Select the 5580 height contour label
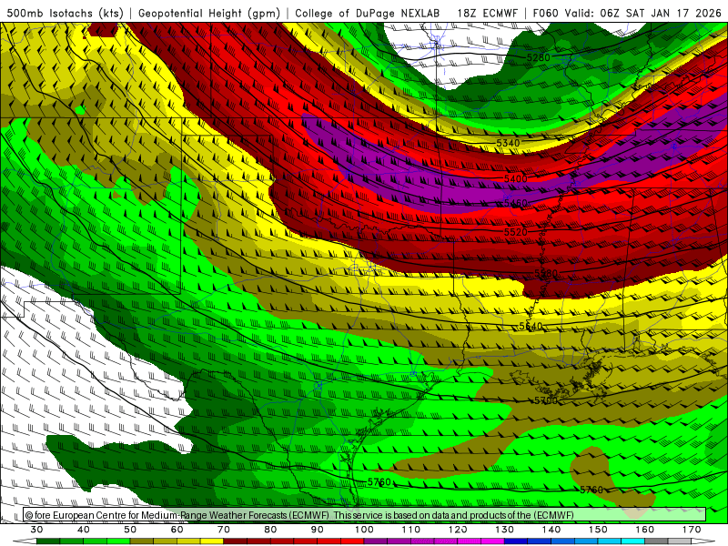 (x=545, y=274)
